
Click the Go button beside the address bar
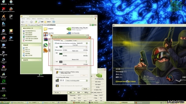94,25
